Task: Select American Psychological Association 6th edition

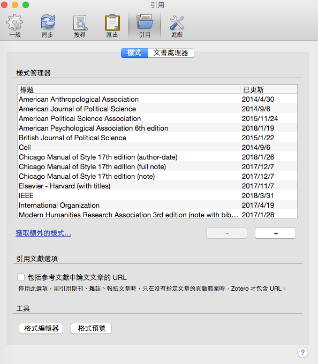Action: [x=157, y=128]
